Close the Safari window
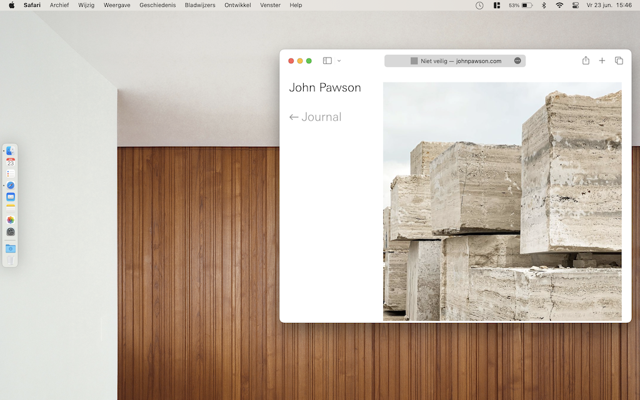Screen dimensions: 640x400 (291, 61)
